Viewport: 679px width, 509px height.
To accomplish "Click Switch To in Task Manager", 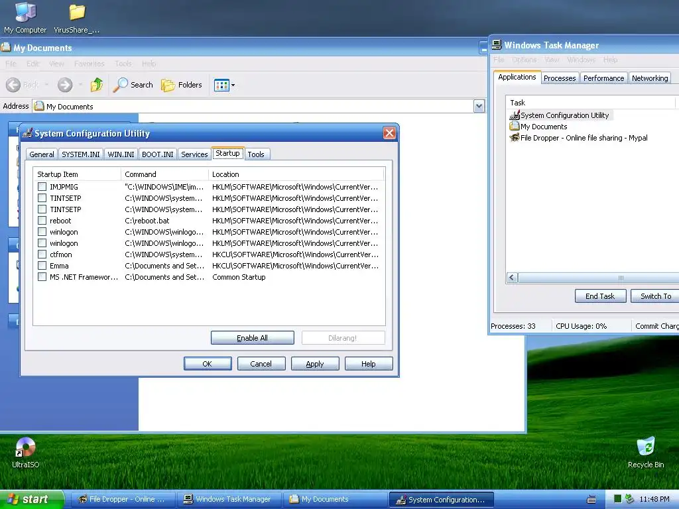I will 655,296.
